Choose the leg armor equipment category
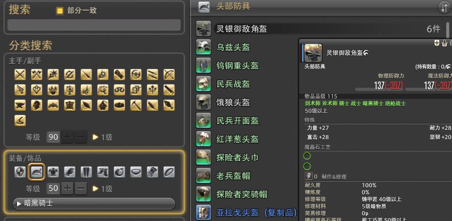The height and width of the screenshot is (221, 452). click(x=86, y=172)
